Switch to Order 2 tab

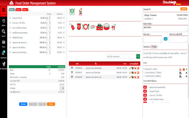point(18,10)
